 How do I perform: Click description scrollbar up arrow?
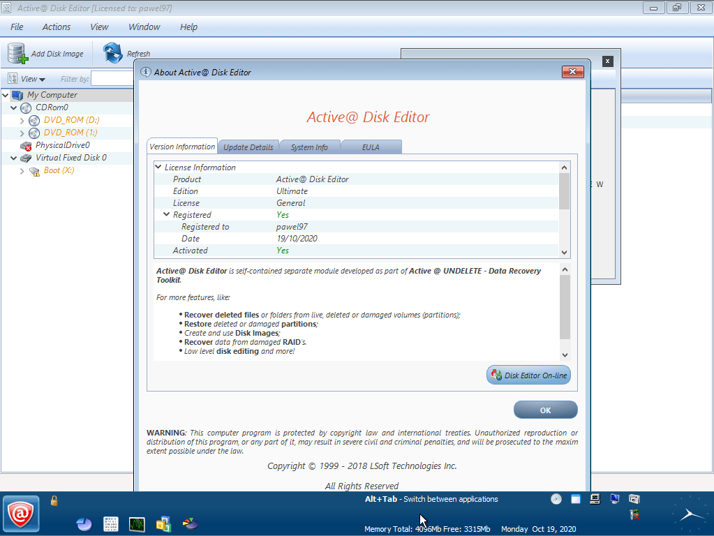click(x=565, y=269)
